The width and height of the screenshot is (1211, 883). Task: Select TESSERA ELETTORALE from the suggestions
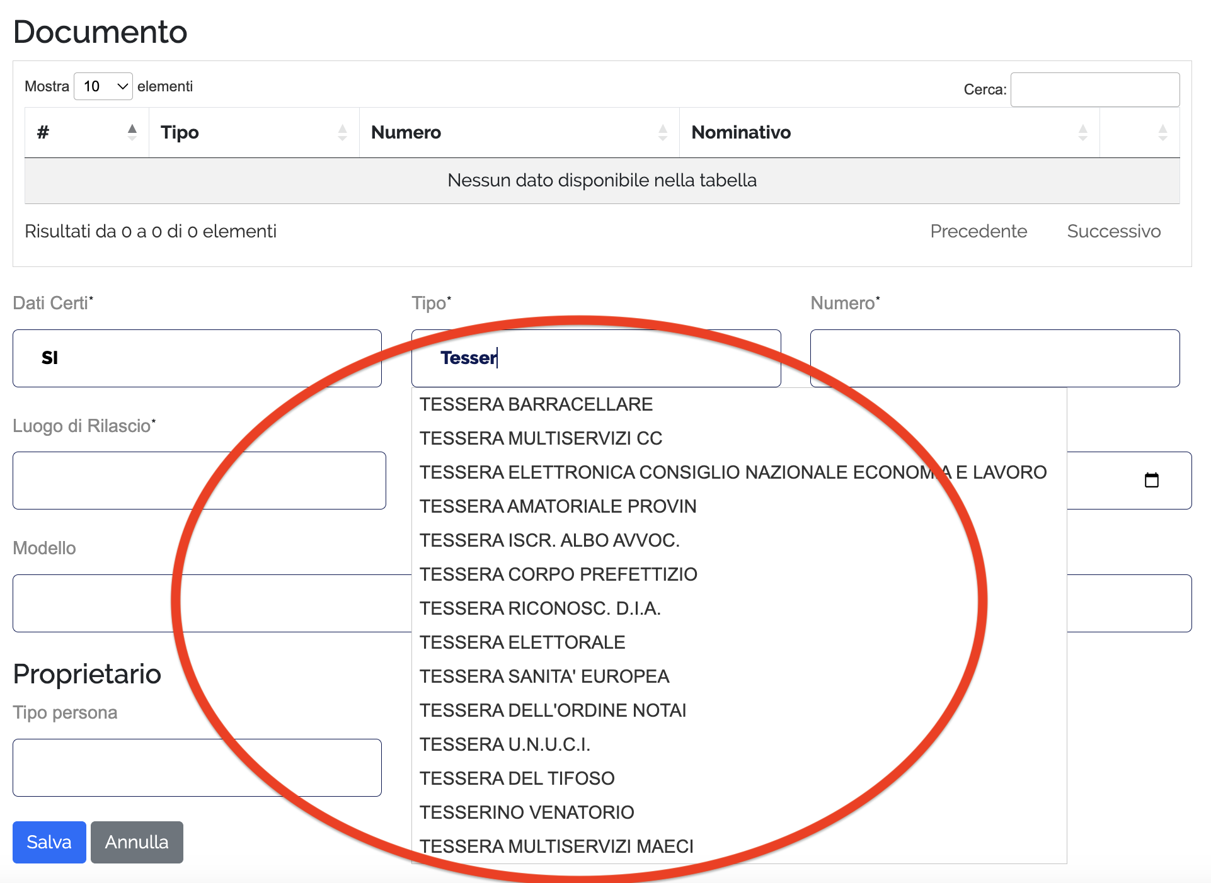point(522,642)
